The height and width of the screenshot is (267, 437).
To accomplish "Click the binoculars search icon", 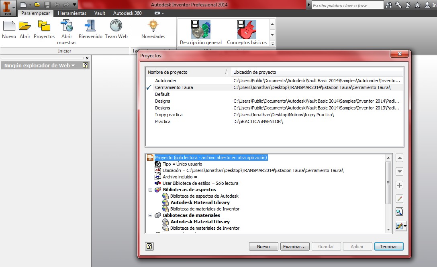I will point(389,5).
